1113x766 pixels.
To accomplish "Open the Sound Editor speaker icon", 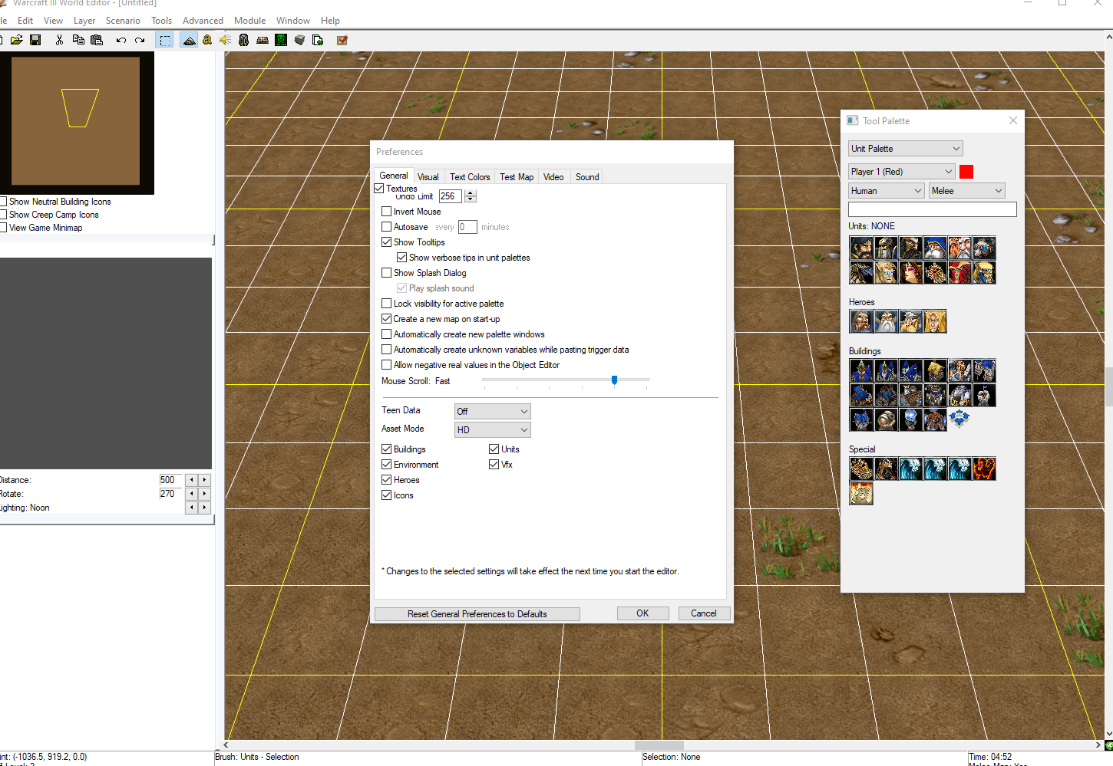I will [x=226, y=40].
